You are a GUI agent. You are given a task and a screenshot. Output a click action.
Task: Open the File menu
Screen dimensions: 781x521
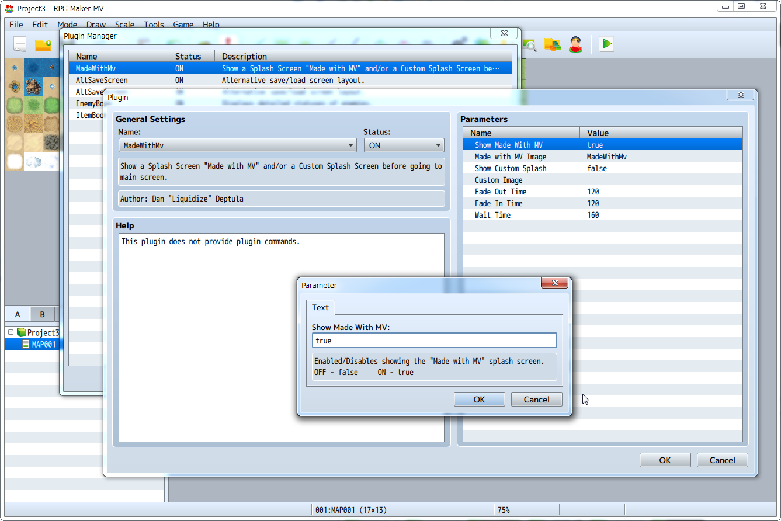point(16,25)
